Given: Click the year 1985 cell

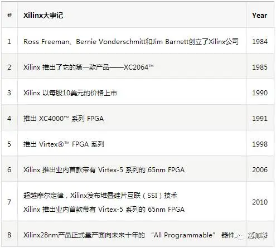Looking at the screenshot, I should pyautogui.click(x=260, y=66).
